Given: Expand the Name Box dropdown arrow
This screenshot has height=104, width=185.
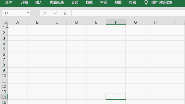Looking at the screenshot, I should click(x=28, y=13).
